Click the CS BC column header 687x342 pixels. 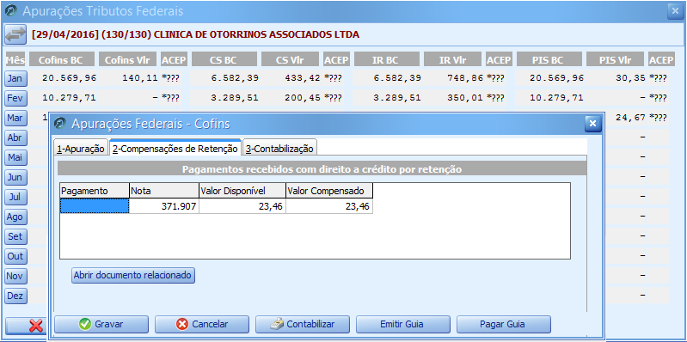click(x=224, y=60)
